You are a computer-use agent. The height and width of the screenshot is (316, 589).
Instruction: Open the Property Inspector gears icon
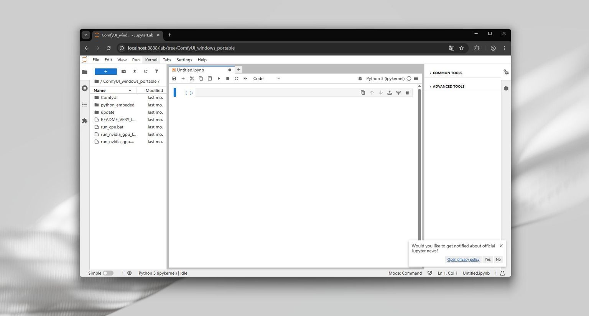click(x=506, y=72)
